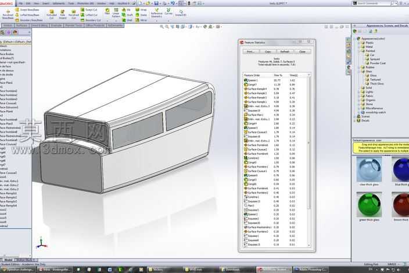This screenshot has height=273, width=409.
Task: Click the New document icon
Action: click(x=141, y=3)
